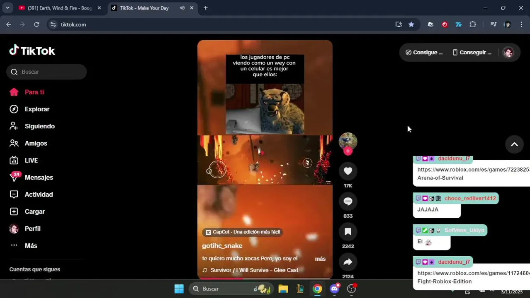Open the Para ti feed

click(27, 92)
